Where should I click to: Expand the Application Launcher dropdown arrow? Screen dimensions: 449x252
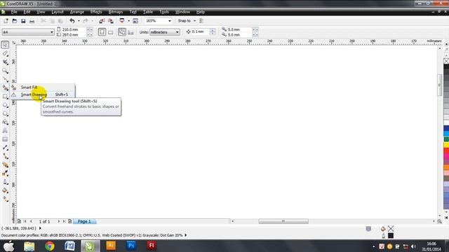tap(128, 21)
